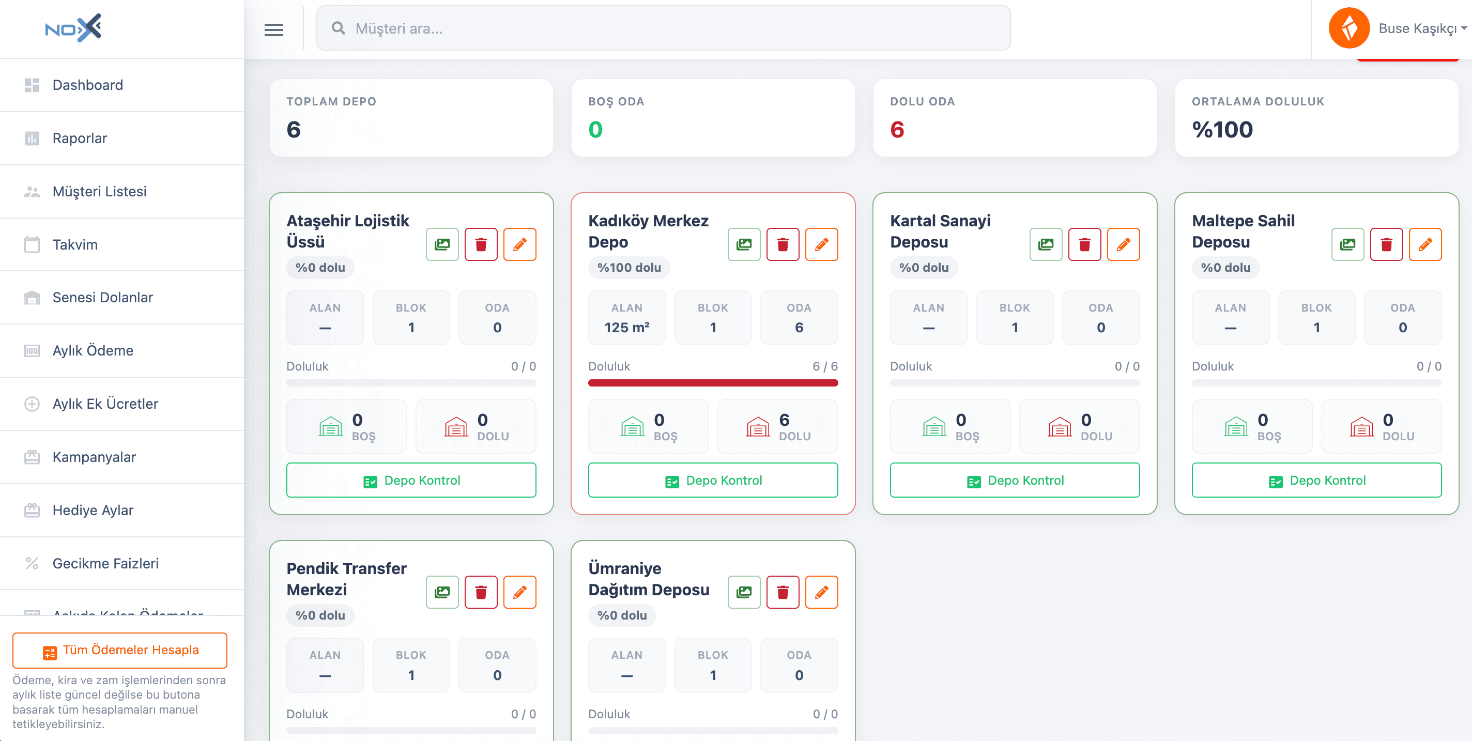Click the Boş Oda stat card

point(713,118)
